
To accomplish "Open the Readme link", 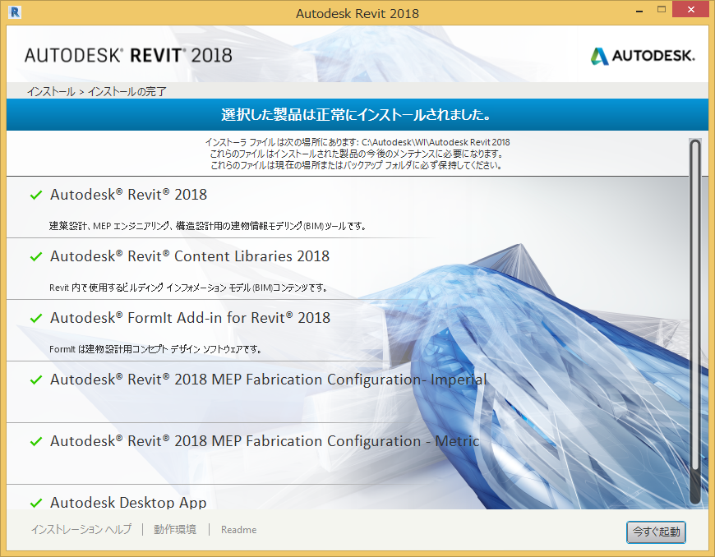I will point(239,530).
